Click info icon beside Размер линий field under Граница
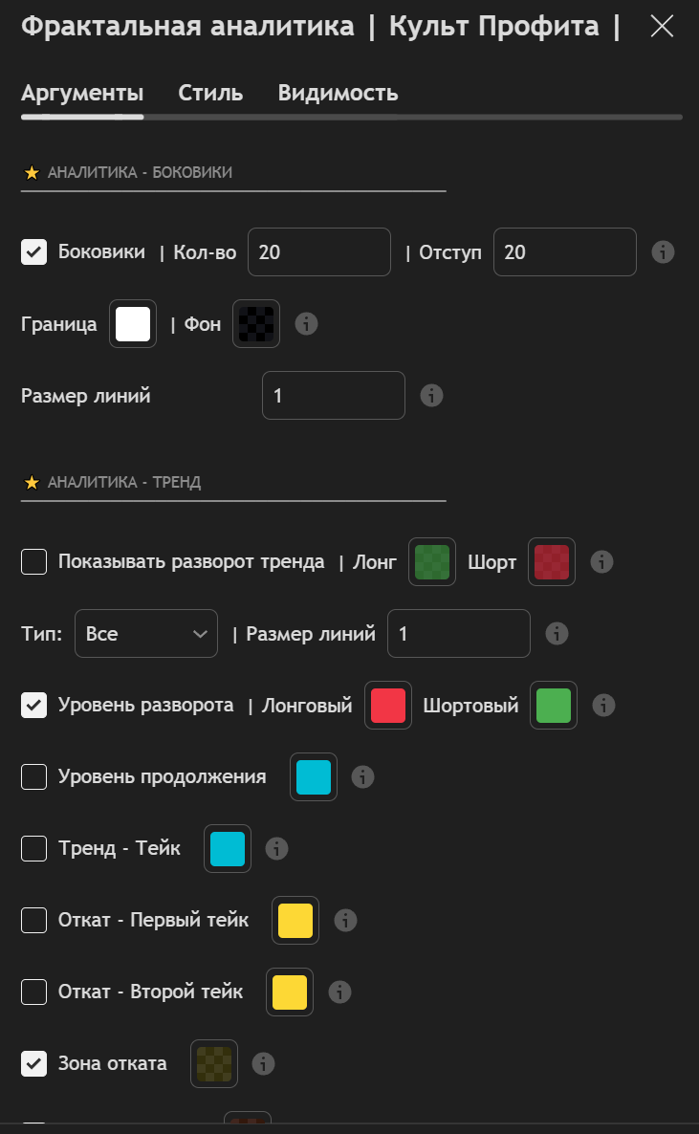Screen dimensions: 699x1134 coord(431,395)
